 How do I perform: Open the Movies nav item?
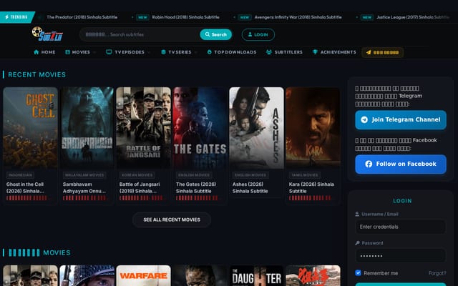click(x=78, y=52)
